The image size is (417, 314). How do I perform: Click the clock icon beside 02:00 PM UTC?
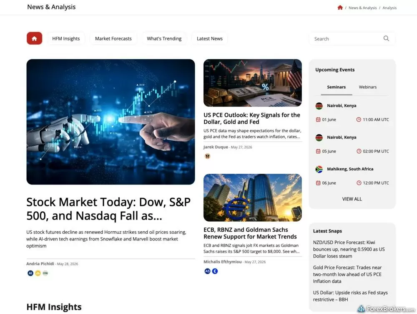tap(359, 151)
